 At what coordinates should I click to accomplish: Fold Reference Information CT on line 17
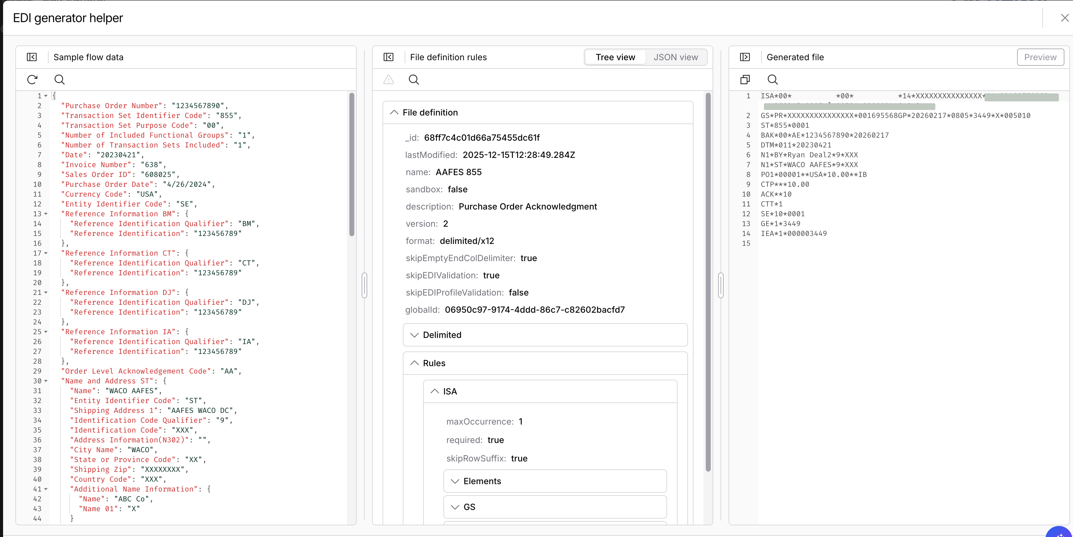tap(46, 253)
